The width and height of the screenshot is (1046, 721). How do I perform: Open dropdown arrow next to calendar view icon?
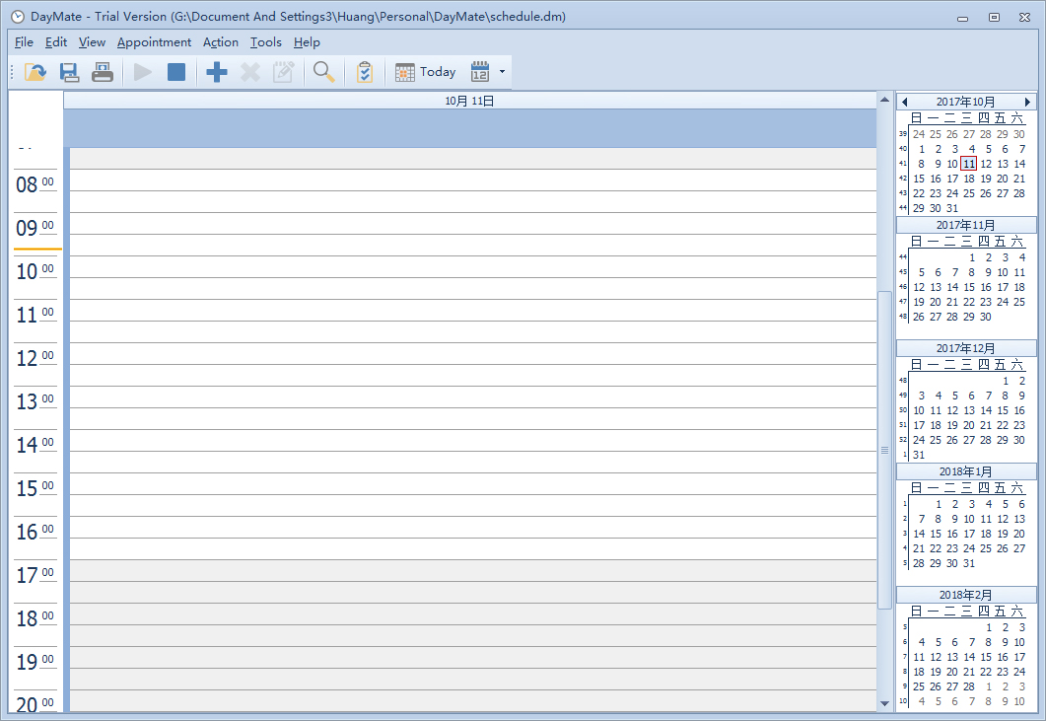[502, 71]
